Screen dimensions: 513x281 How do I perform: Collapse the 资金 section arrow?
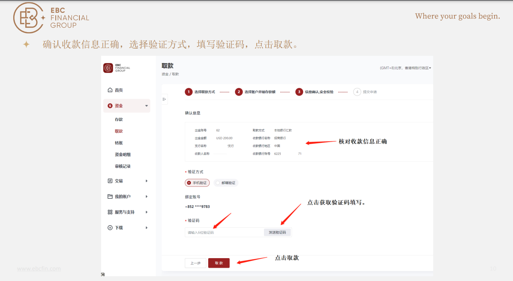(x=147, y=106)
